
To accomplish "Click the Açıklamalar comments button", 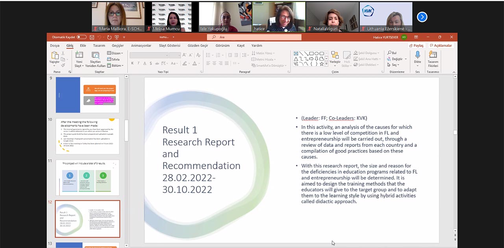I will coord(440,46).
